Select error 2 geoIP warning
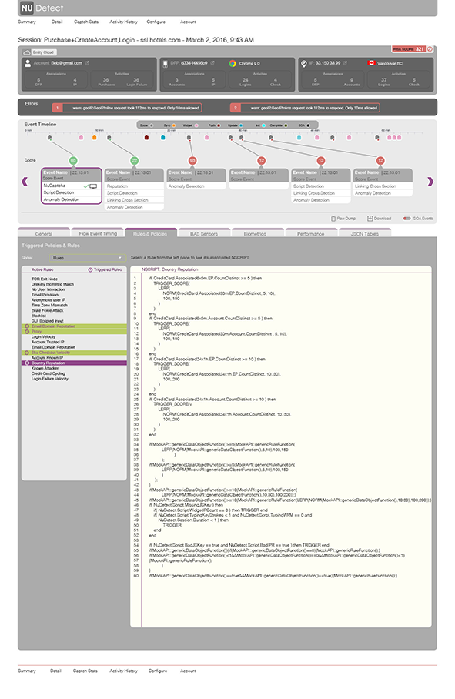 pos(306,108)
